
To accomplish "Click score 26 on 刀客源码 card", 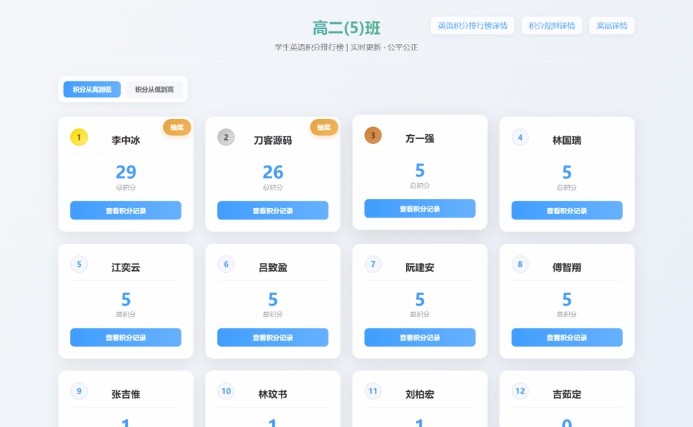I will coord(273,172).
